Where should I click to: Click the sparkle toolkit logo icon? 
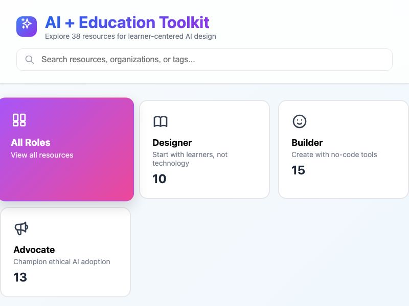point(27,26)
